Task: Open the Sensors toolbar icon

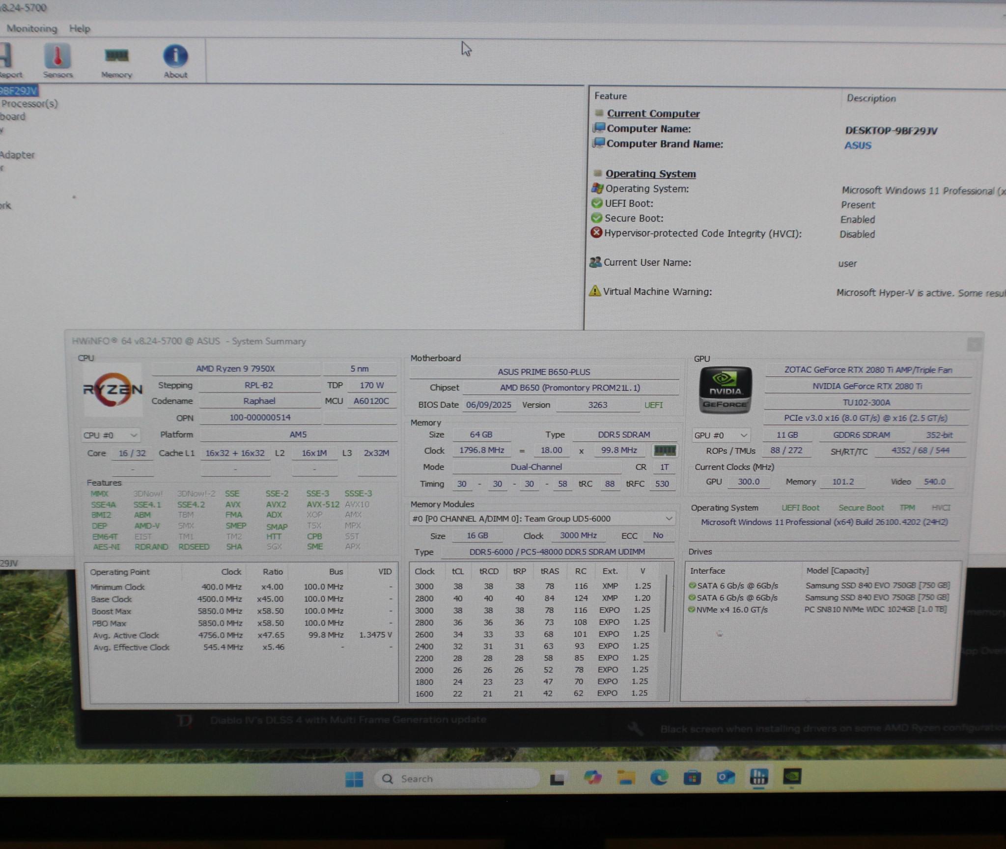Action: (57, 61)
